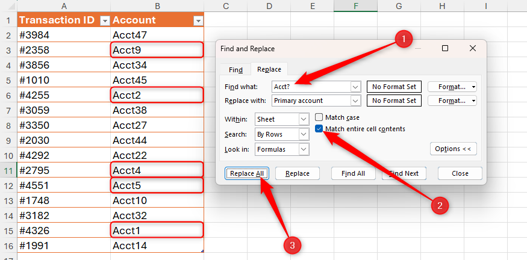The width and height of the screenshot is (527, 260).
Task: Maximize the Find and Replace dialog
Action: coord(445,49)
